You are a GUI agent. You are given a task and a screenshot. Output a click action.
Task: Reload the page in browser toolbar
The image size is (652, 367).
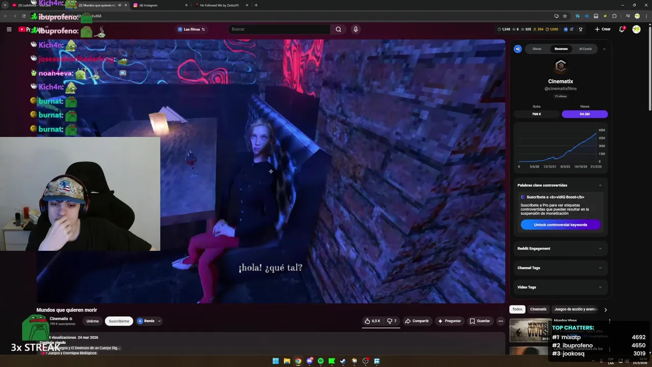pyautogui.click(x=23, y=16)
